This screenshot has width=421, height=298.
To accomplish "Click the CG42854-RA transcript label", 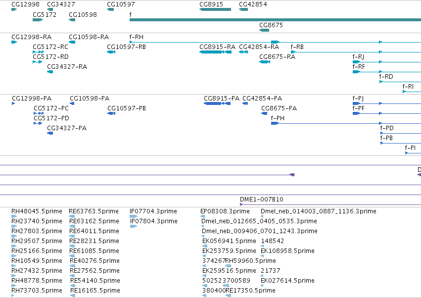I will [x=259, y=47].
